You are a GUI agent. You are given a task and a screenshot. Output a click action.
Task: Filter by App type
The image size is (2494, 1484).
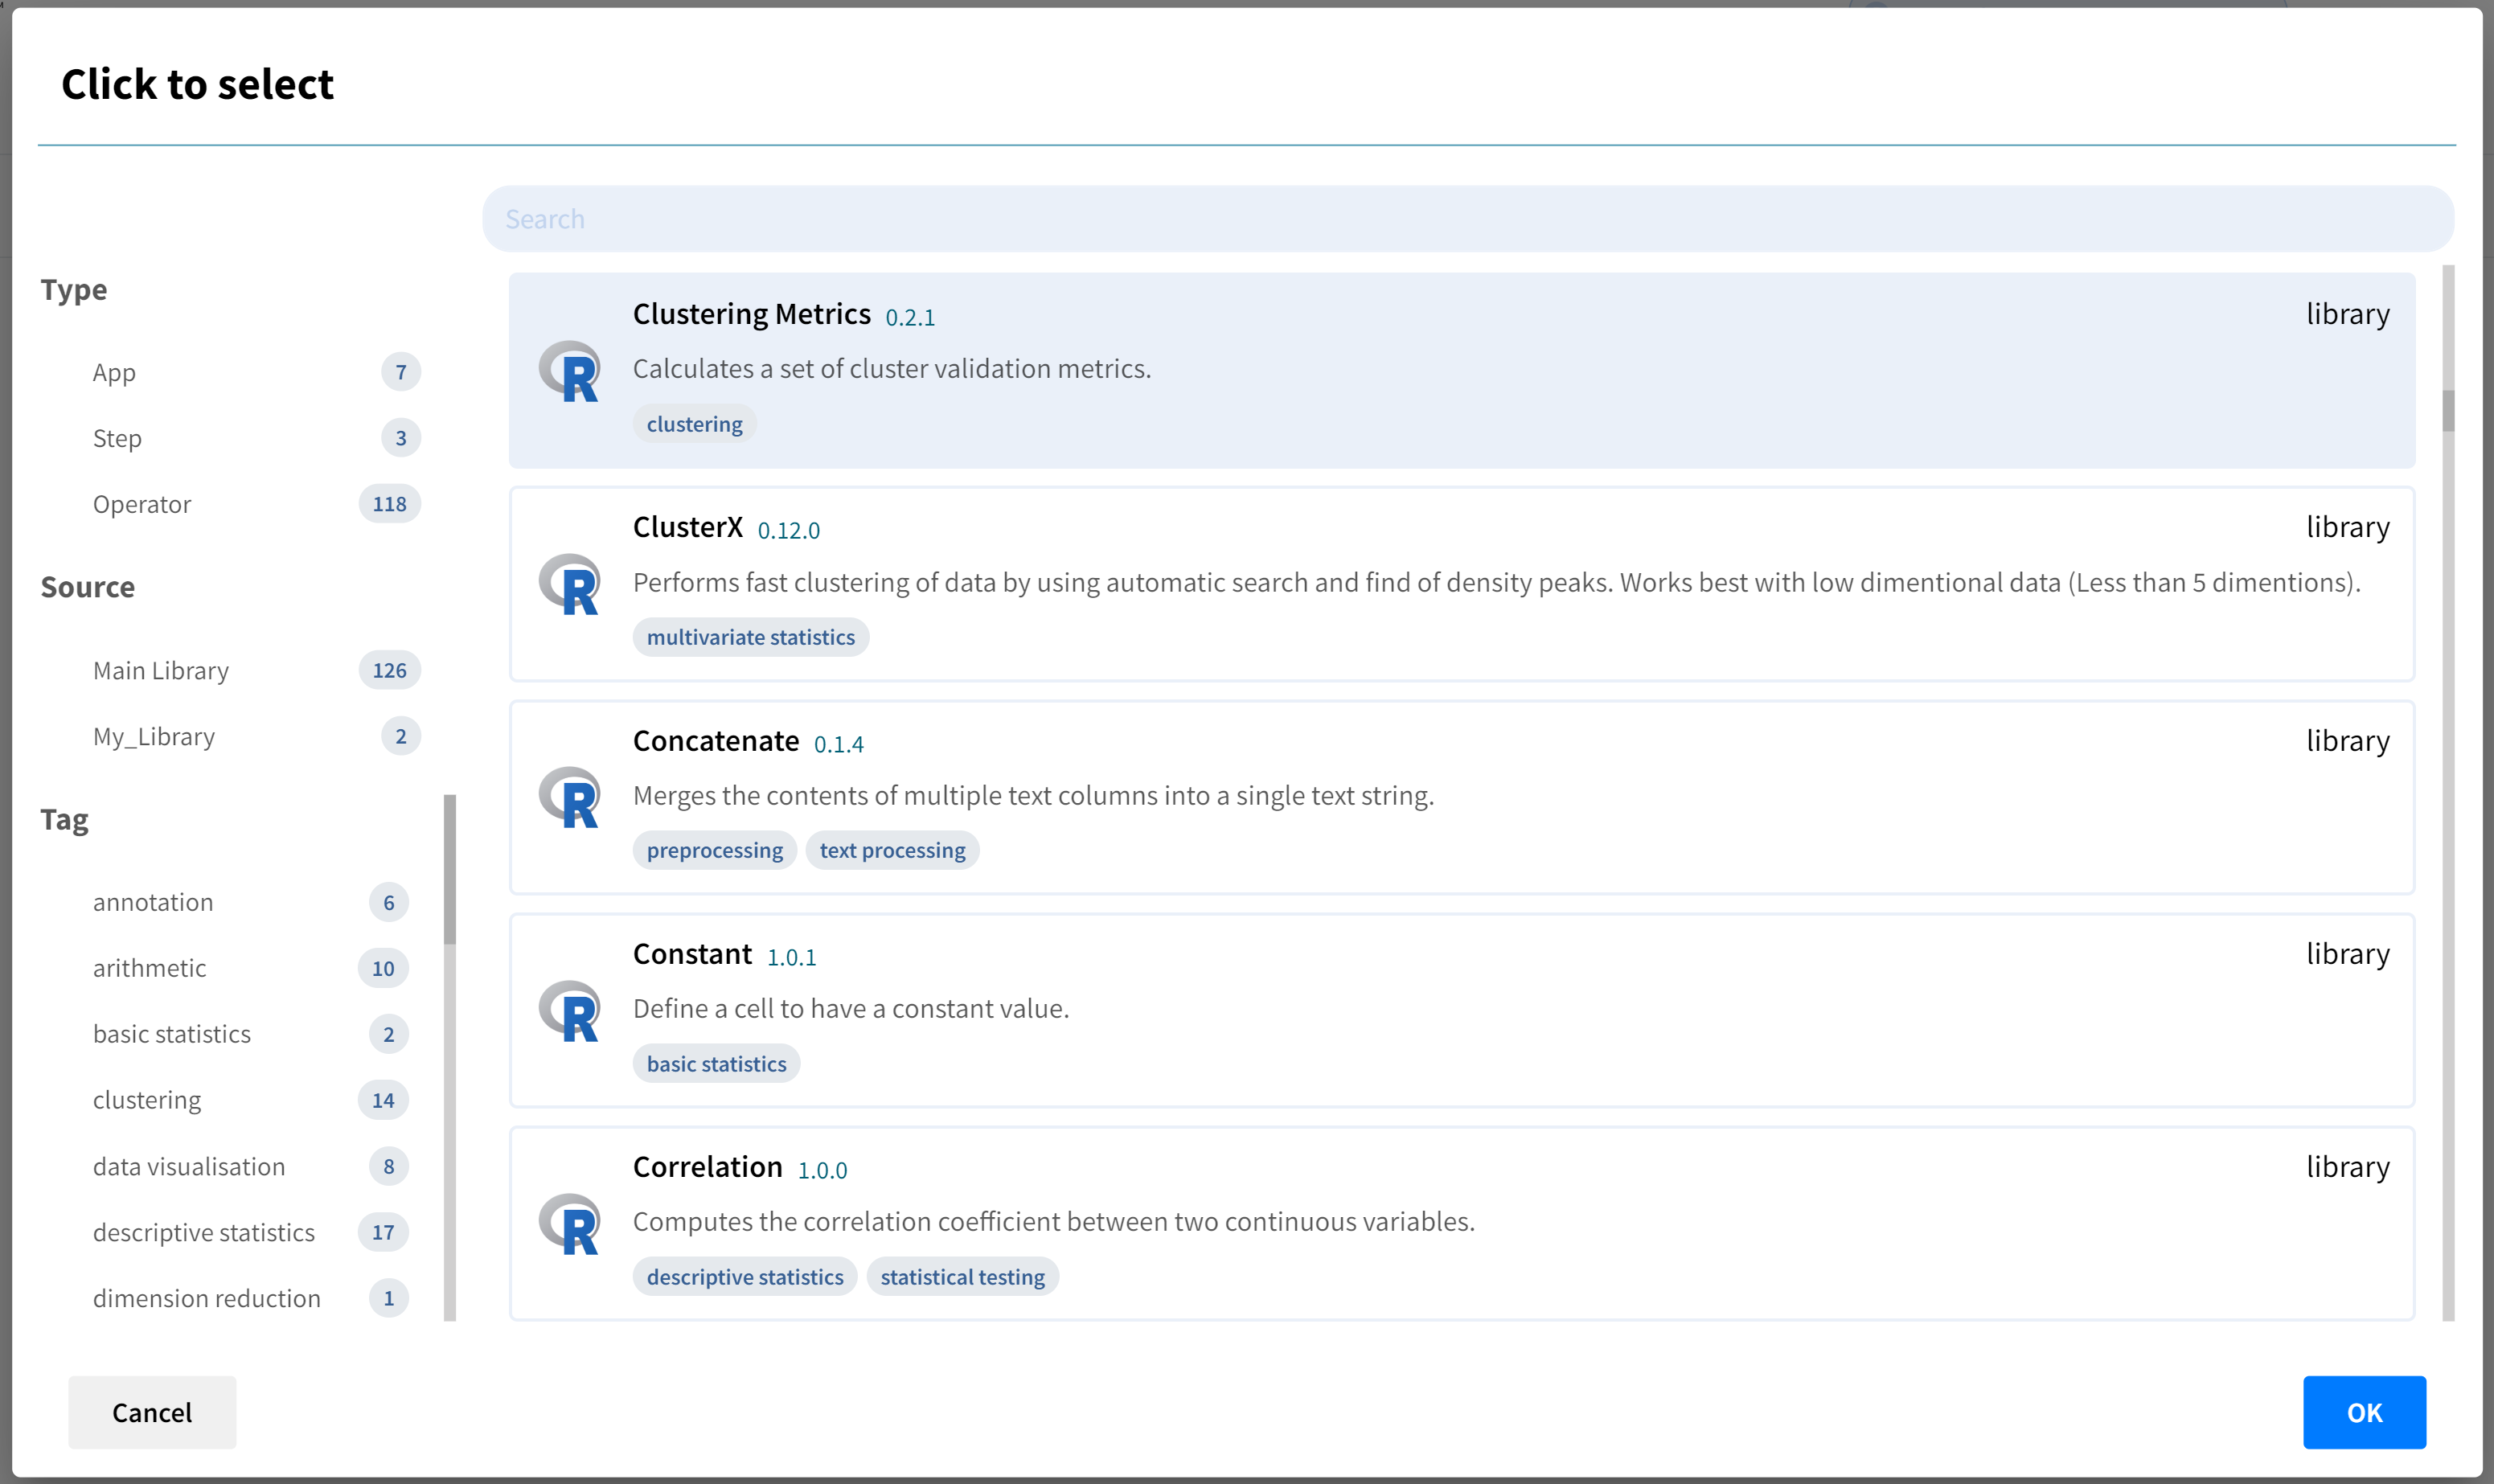coord(114,372)
